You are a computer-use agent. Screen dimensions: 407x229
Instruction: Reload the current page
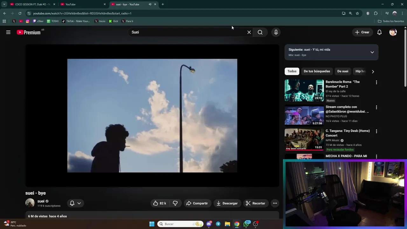(20, 13)
